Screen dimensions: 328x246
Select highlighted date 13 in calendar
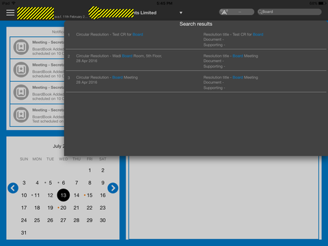click(64, 195)
